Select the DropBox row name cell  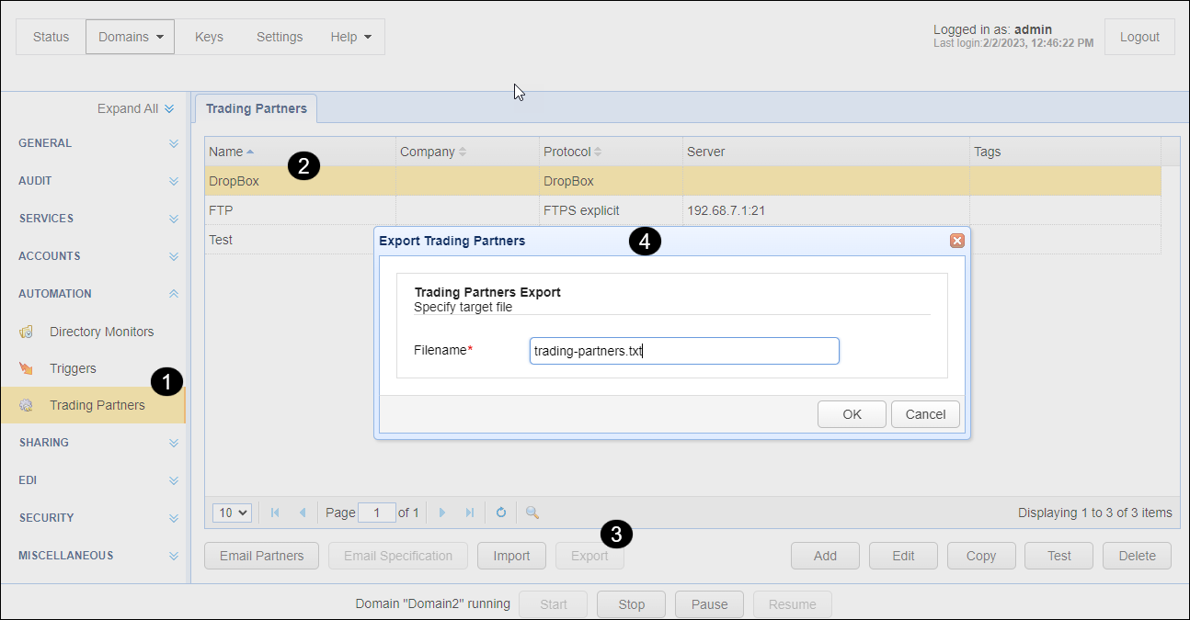pyautogui.click(x=300, y=181)
